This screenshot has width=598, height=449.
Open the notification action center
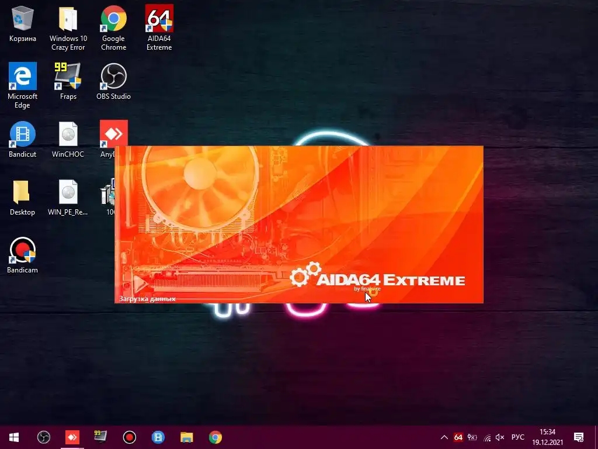579,437
